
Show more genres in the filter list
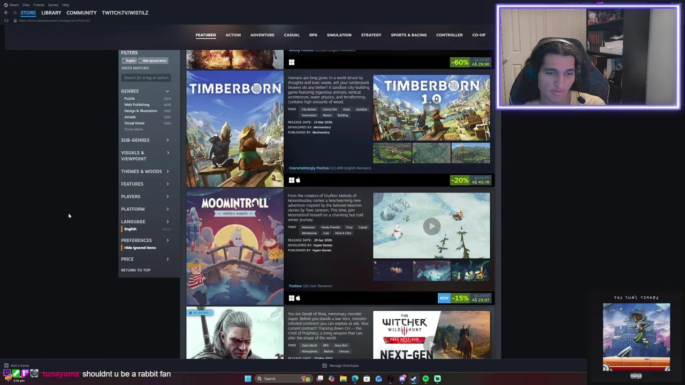pyautogui.click(x=133, y=129)
